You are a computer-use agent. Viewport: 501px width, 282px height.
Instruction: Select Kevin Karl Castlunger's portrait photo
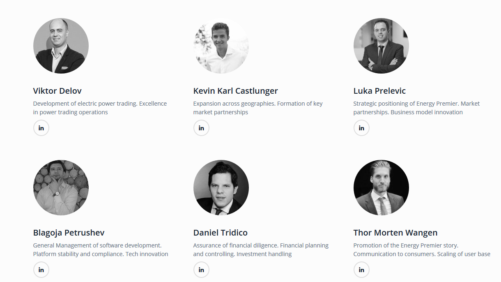[221, 46]
